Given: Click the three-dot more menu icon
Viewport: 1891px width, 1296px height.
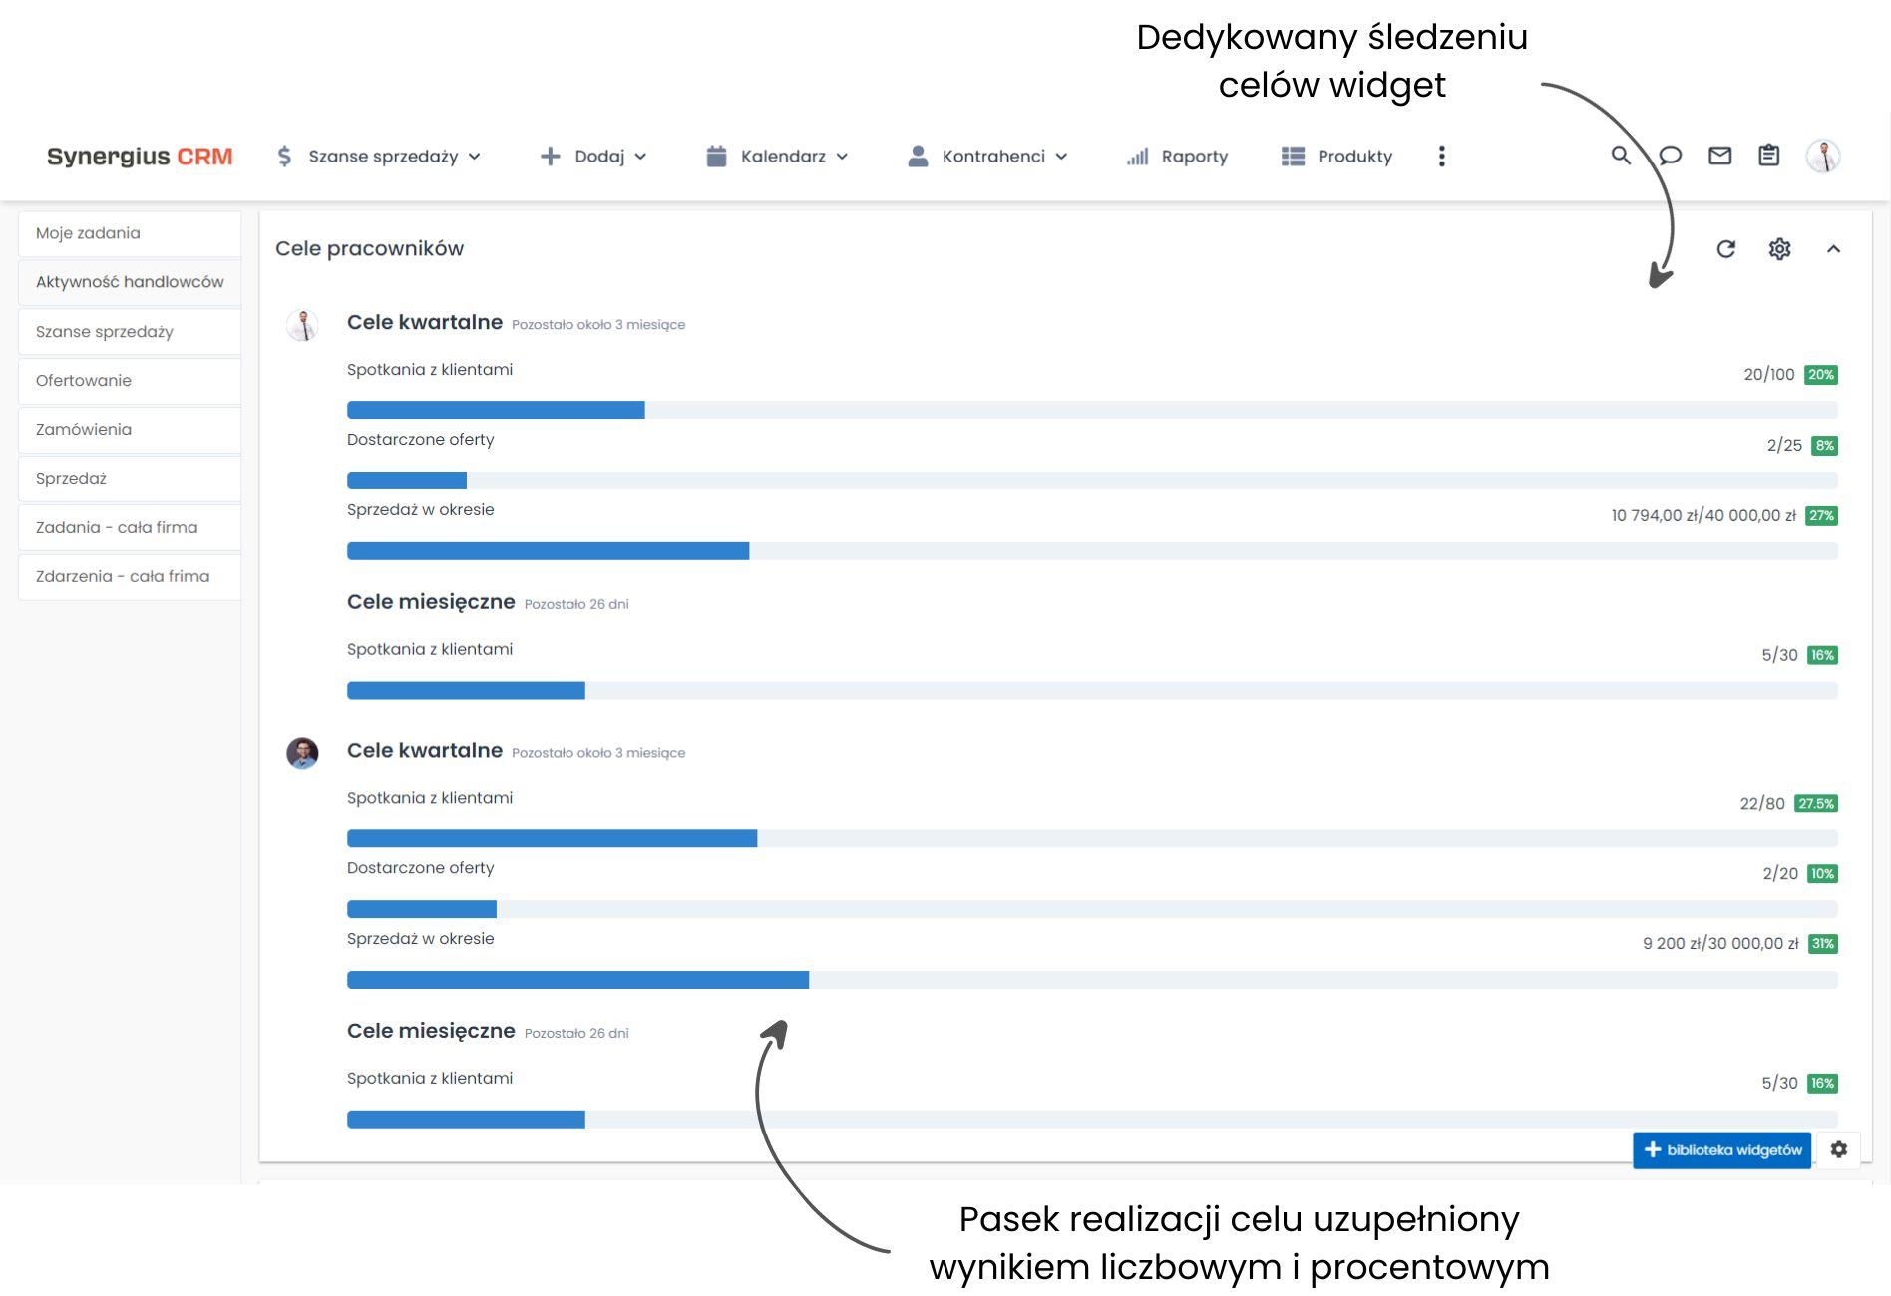Looking at the screenshot, I should (x=1441, y=156).
